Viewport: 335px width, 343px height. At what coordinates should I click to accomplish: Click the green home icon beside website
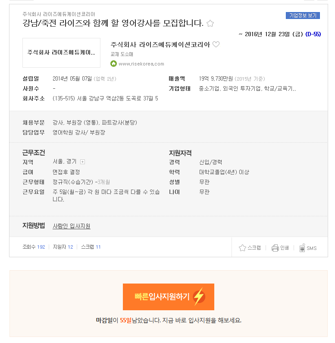click(113, 64)
